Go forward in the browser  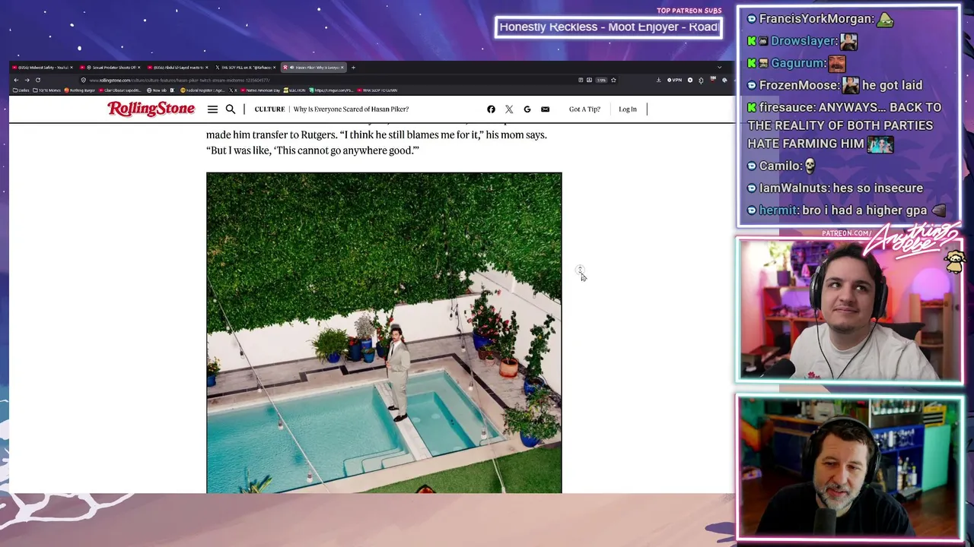click(27, 80)
